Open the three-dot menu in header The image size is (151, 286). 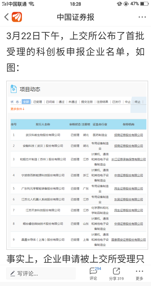142,17
